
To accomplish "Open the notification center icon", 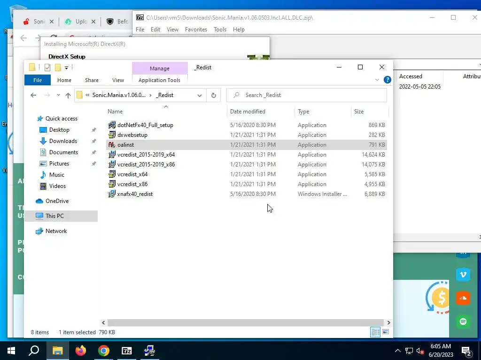I will (466, 351).
